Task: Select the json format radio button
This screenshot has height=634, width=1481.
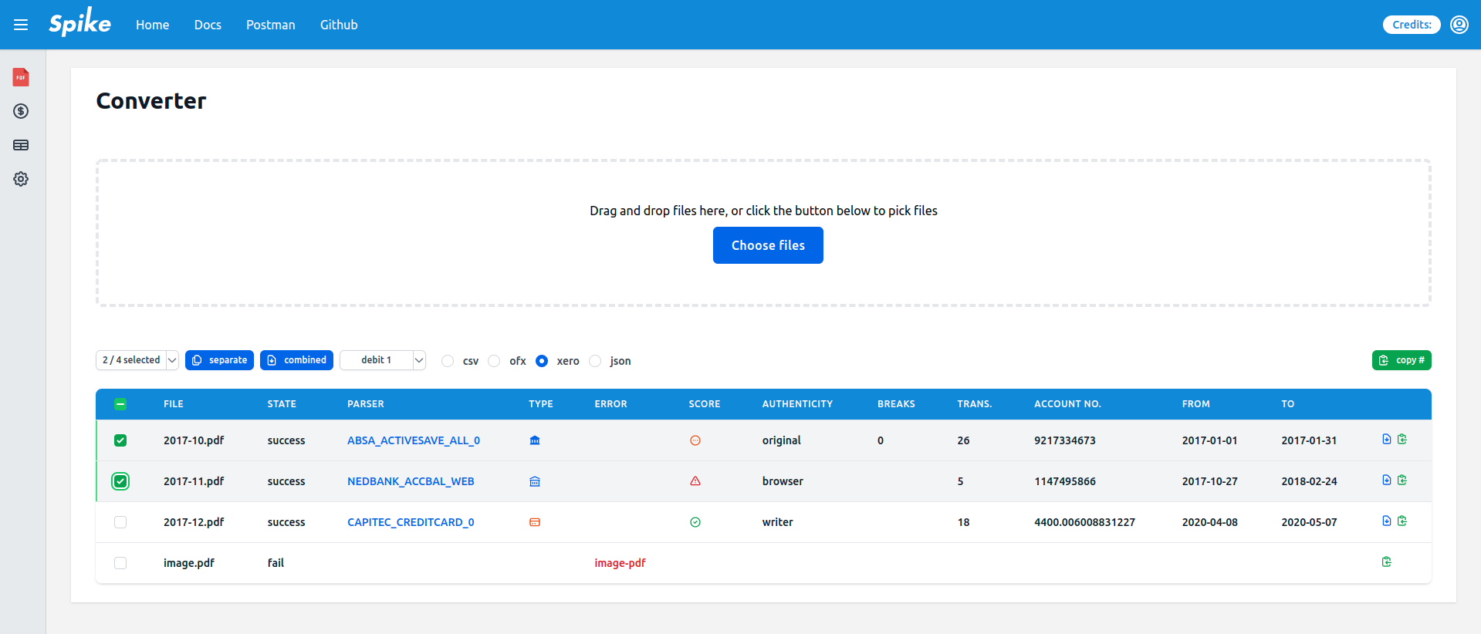Action: tap(595, 361)
